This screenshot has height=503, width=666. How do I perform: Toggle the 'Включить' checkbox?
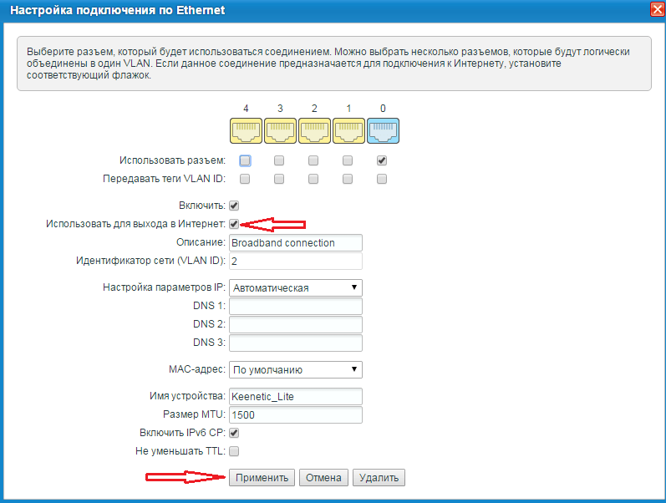click(234, 206)
